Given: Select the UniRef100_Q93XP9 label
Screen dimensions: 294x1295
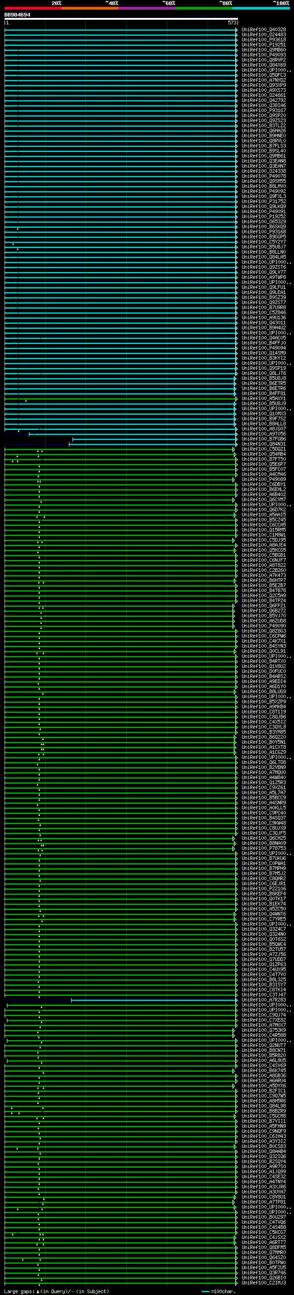Looking at the screenshot, I should [x=263, y=85].
